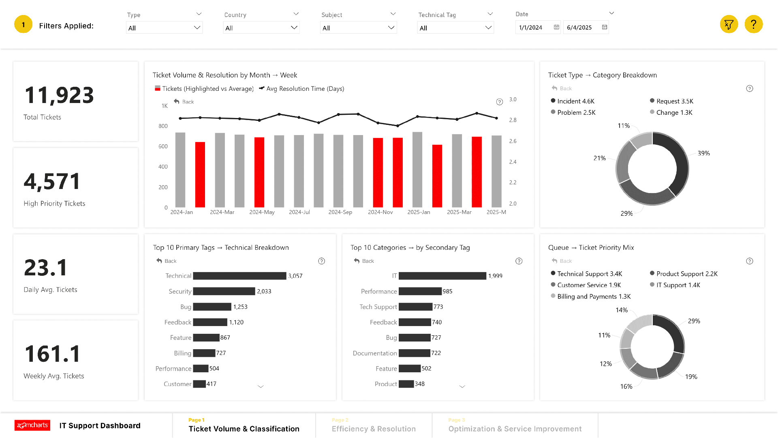The width and height of the screenshot is (778, 438).
Task: Open the Type filter dropdown
Action: pyautogui.click(x=164, y=28)
